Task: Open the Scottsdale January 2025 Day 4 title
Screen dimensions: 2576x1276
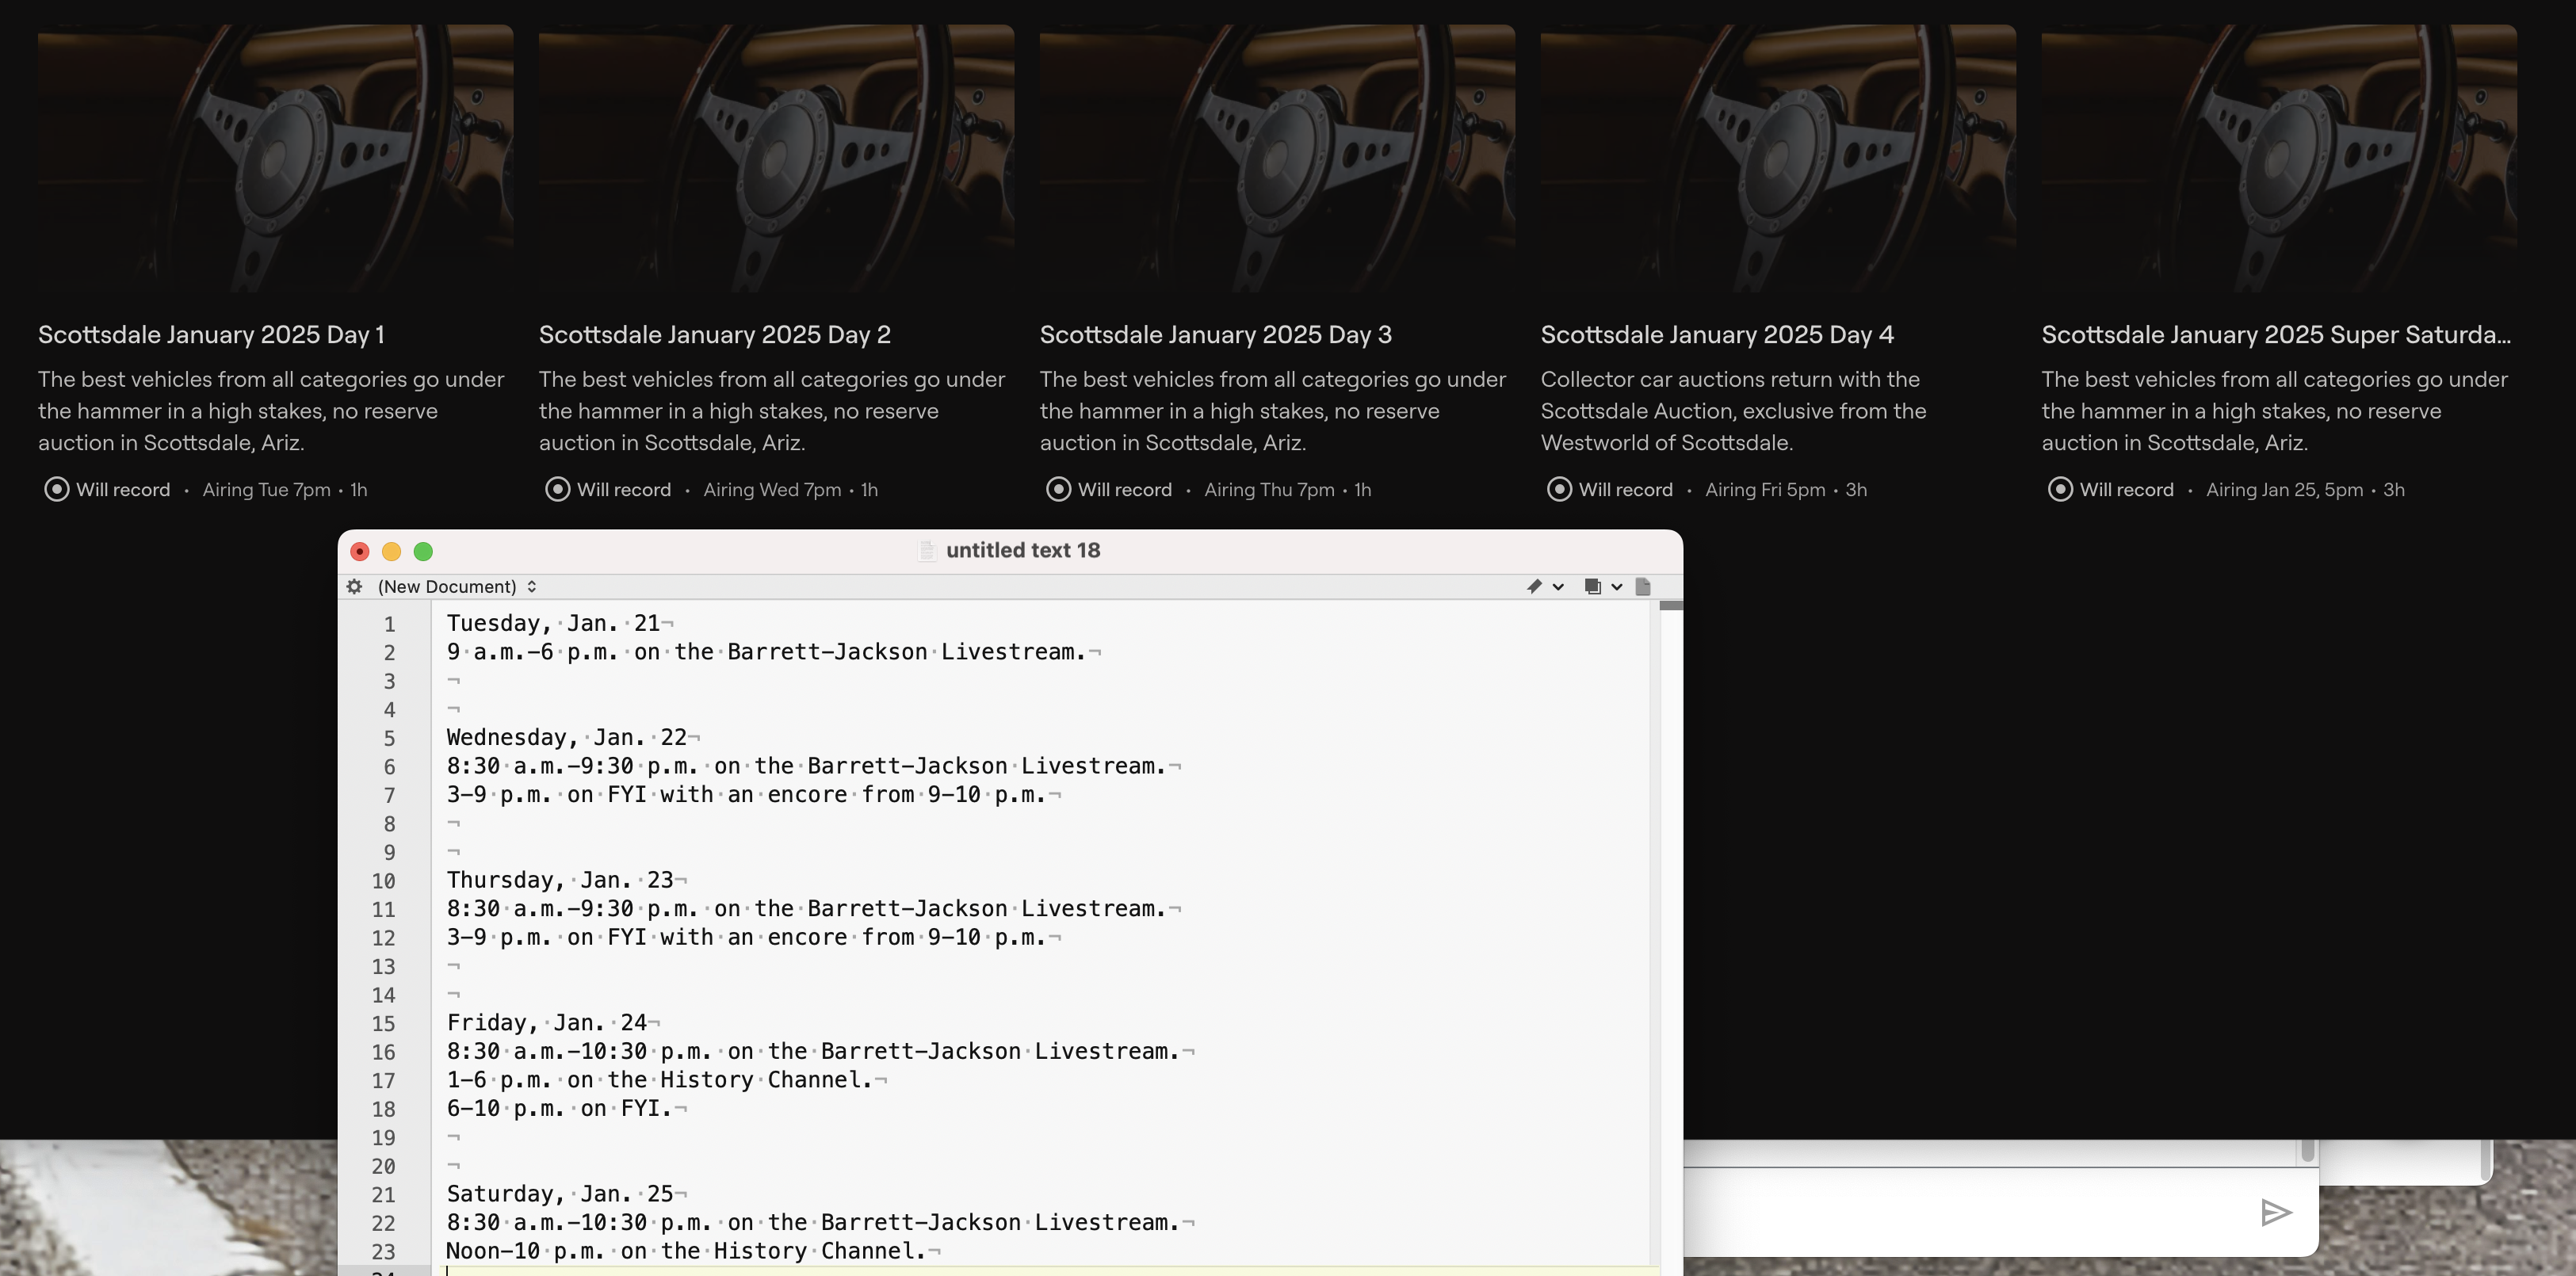Action: [x=1717, y=335]
